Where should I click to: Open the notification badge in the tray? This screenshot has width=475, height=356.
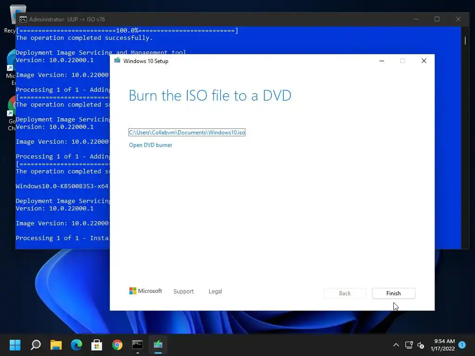[462, 344]
